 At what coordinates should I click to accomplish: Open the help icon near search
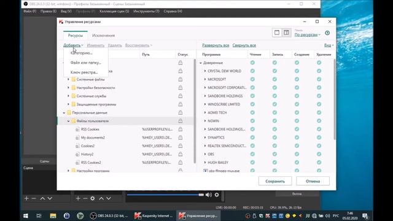tap(327, 33)
